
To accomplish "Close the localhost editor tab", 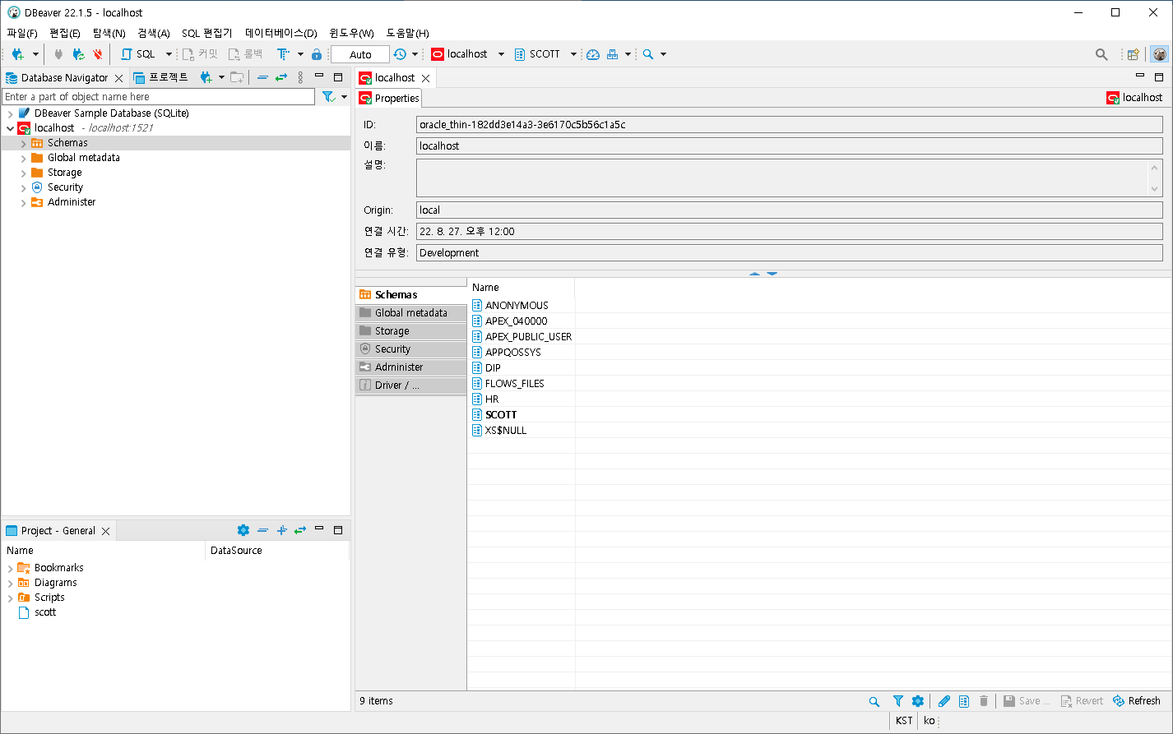I will (x=426, y=78).
